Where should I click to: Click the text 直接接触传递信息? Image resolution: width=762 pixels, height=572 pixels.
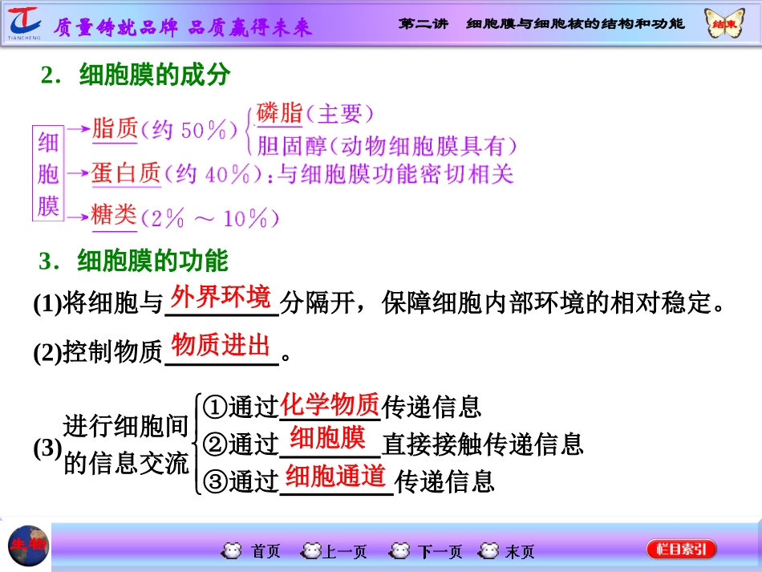click(483, 444)
